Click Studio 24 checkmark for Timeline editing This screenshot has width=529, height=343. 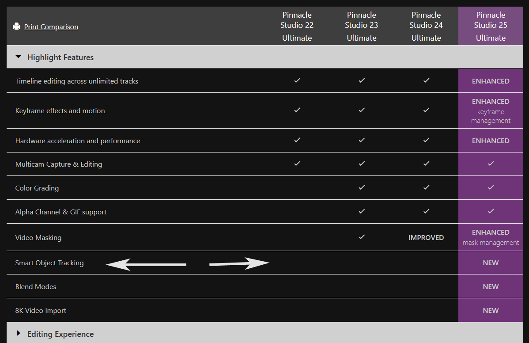click(x=426, y=80)
